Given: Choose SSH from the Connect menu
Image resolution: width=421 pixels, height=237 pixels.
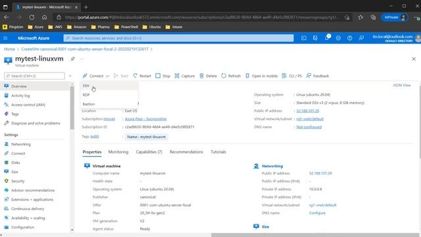Looking at the screenshot, I should click(86, 86).
